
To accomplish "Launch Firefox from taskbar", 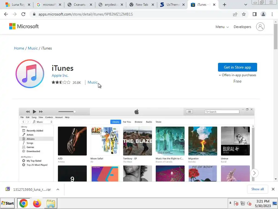I will (37, 203).
